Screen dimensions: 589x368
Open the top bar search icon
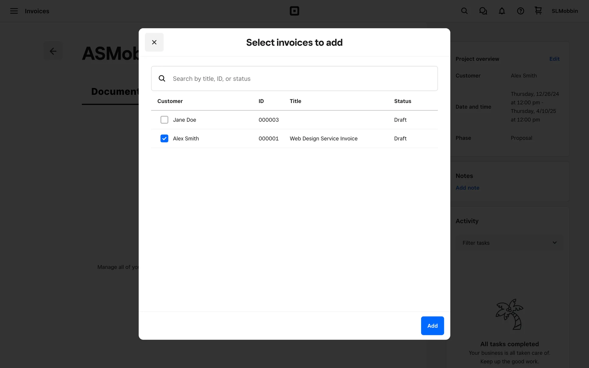pos(464,11)
